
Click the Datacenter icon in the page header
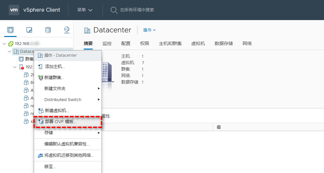pos(87,30)
